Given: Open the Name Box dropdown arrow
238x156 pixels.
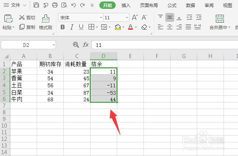Looking at the screenshot, I should click(54, 45).
